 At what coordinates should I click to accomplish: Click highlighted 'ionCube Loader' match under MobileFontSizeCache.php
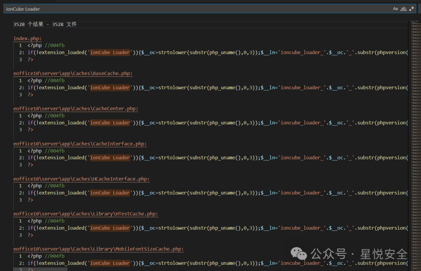click(110, 263)
